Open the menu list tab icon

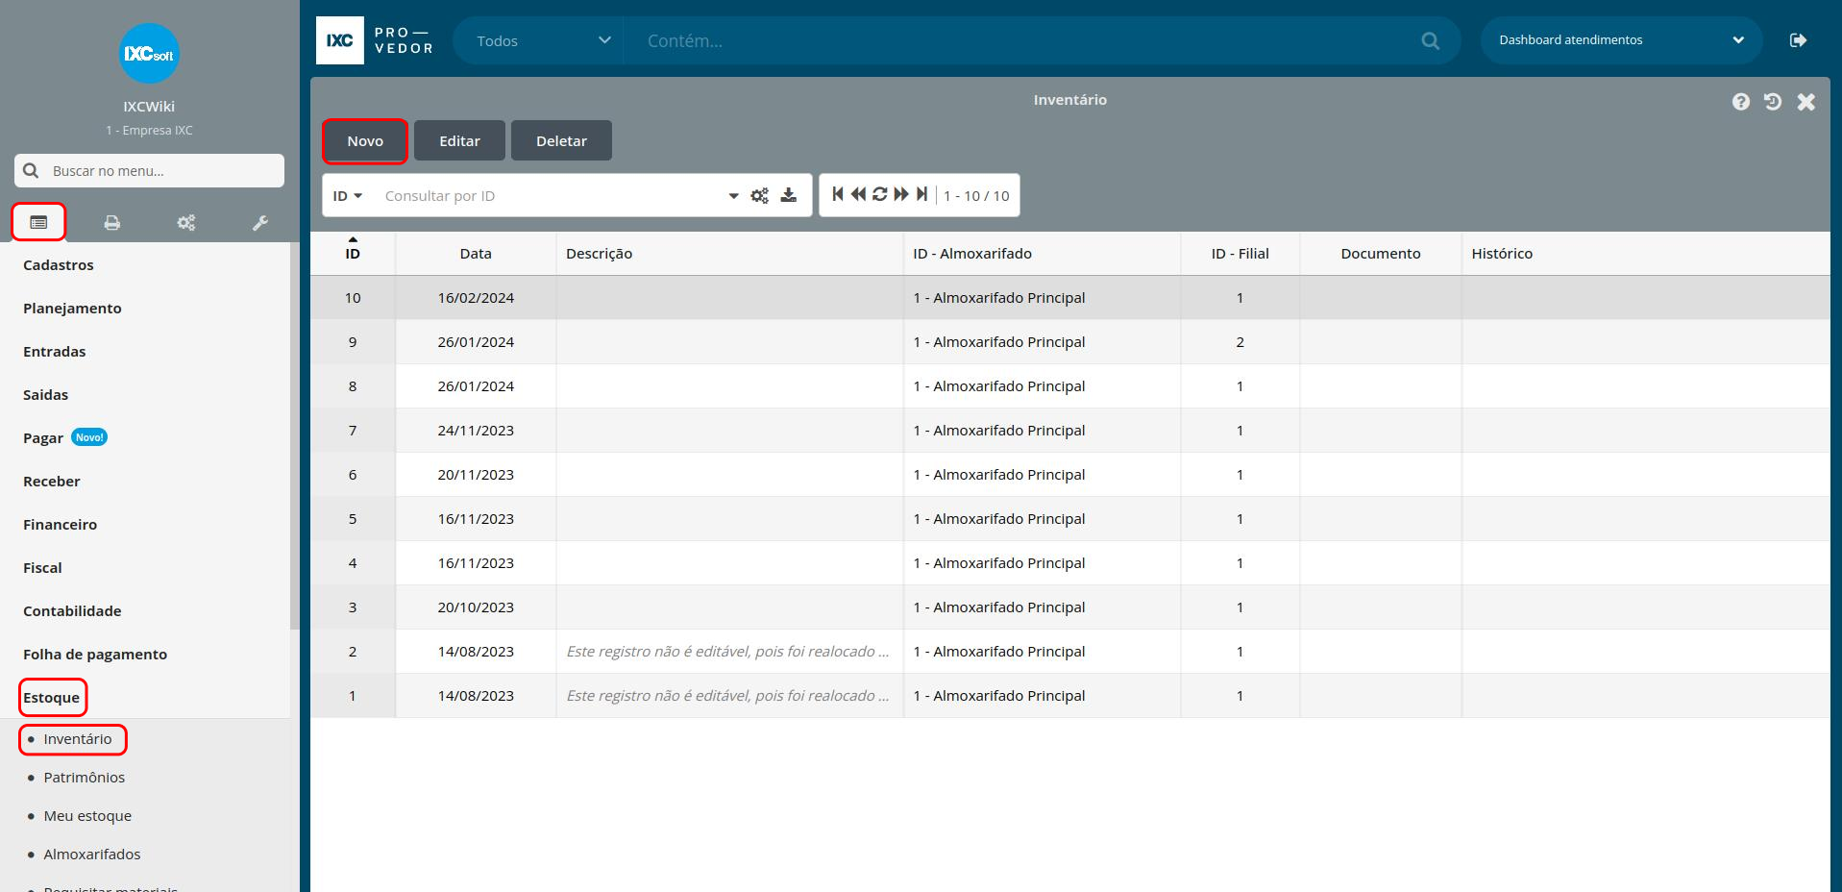click(x=38, y=222)
